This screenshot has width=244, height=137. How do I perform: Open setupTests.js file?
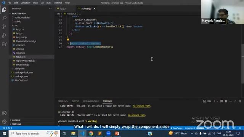[22, 65]
